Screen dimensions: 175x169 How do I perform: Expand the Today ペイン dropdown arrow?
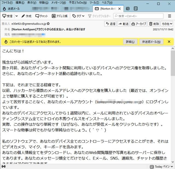pos(172,167)
